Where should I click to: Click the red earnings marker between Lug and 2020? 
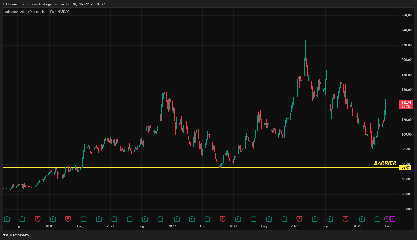(37, 219)
